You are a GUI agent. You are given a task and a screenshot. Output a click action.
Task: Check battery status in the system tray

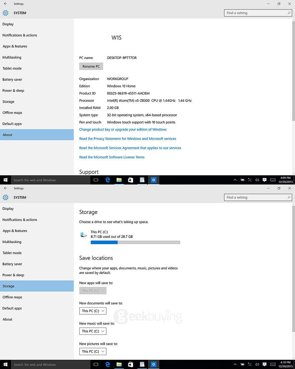[x=242, y=364]
